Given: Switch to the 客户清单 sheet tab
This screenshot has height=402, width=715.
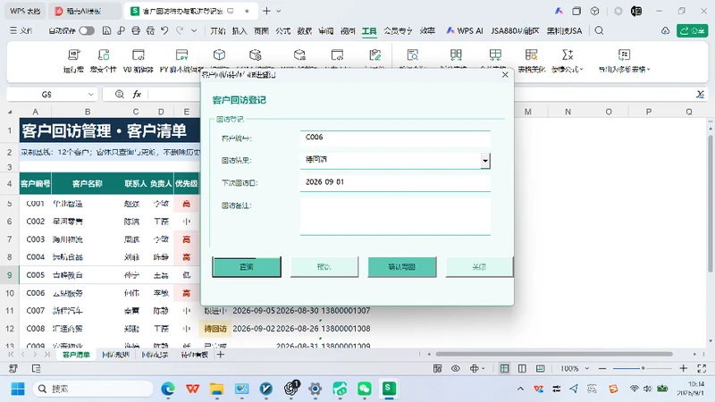Looking at the screenshot, I should coord(76,355).
